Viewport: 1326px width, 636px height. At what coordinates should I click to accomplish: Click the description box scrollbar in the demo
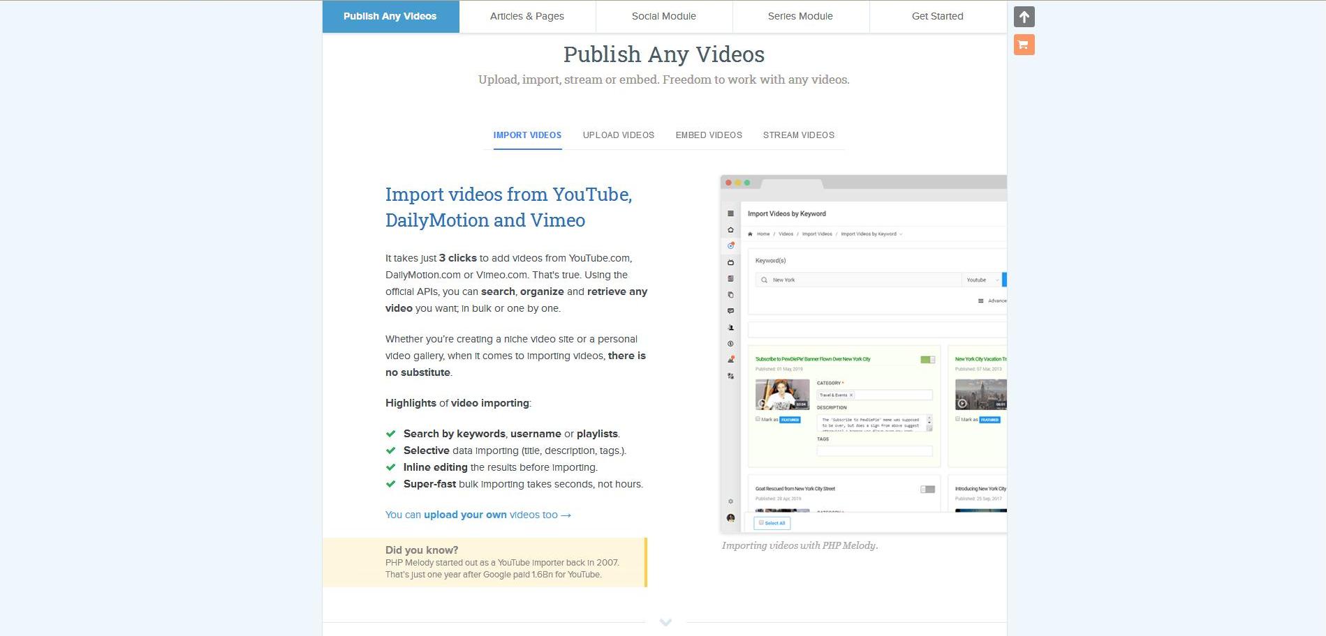click(929, 423)
